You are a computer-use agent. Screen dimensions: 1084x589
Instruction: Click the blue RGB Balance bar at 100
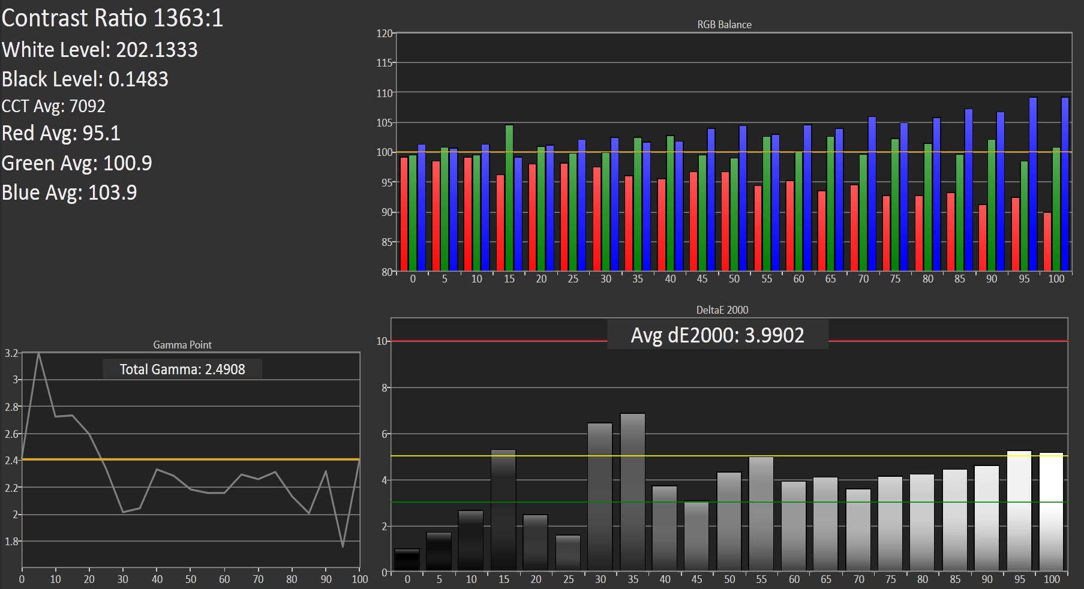tap(1065, 184)
